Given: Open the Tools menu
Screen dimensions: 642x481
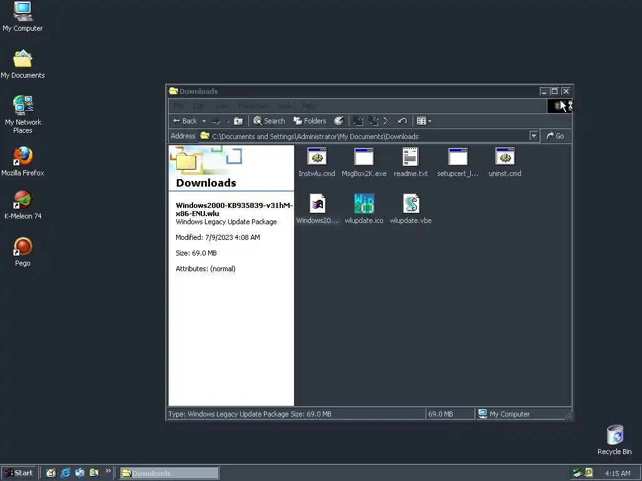Looking at the screenshot, I should pos(285,106).
